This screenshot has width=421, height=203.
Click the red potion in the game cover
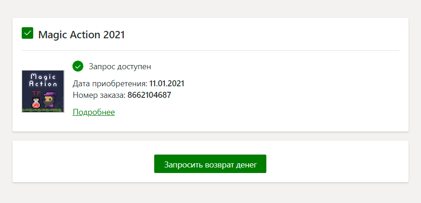click(x=35, y=103)
